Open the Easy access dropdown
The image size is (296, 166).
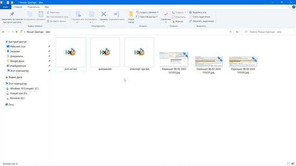147,17
